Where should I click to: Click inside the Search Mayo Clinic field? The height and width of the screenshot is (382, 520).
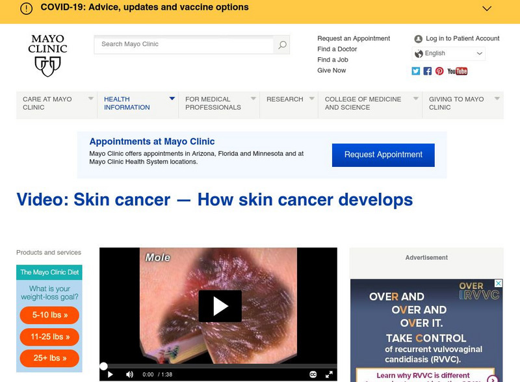click(182, 44)
